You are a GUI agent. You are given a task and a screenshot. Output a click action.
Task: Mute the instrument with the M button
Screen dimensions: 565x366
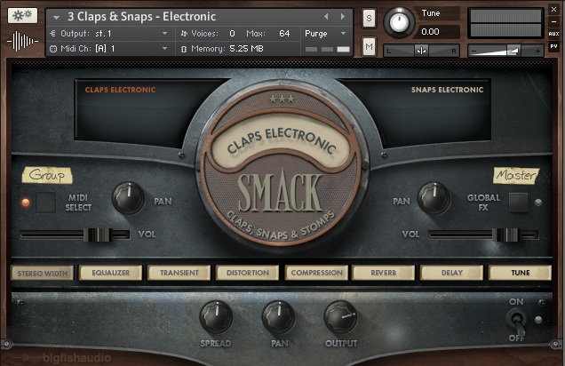click(x=369, y=46)
